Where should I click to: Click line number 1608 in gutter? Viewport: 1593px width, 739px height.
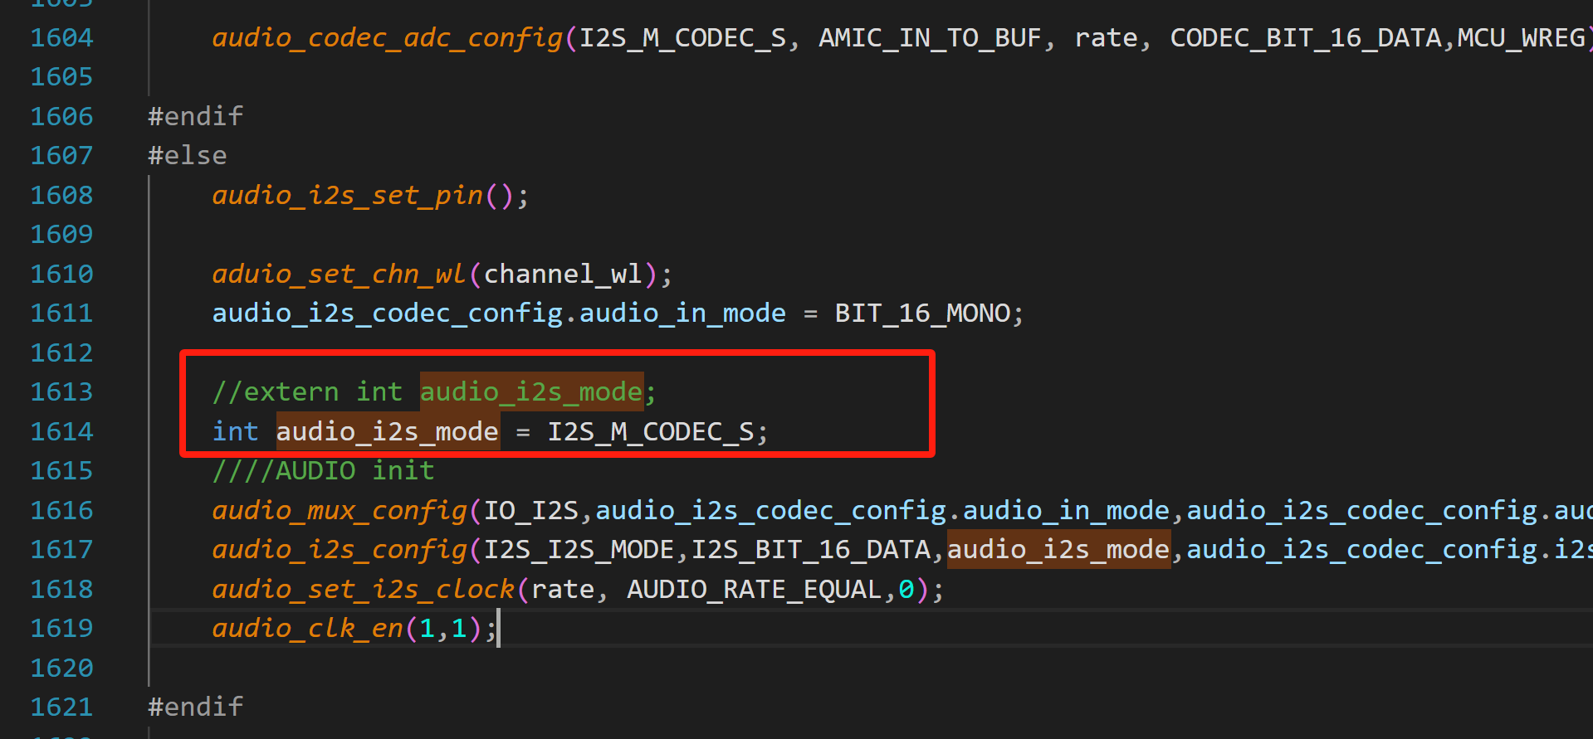coord(62,196)
